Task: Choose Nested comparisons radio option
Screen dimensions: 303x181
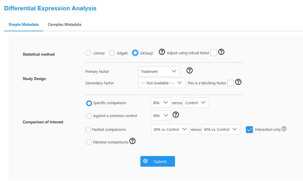Action: (x=88, y=130)
